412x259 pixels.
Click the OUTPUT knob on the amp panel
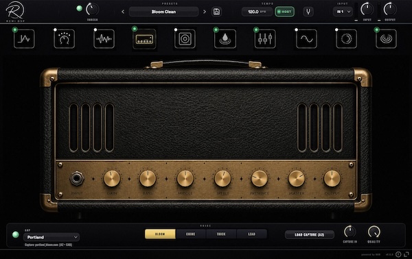click(x=332, y=179)
